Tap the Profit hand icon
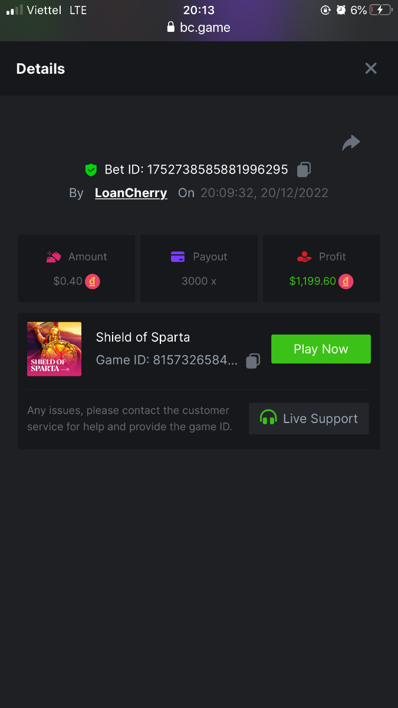 point(304,257)
